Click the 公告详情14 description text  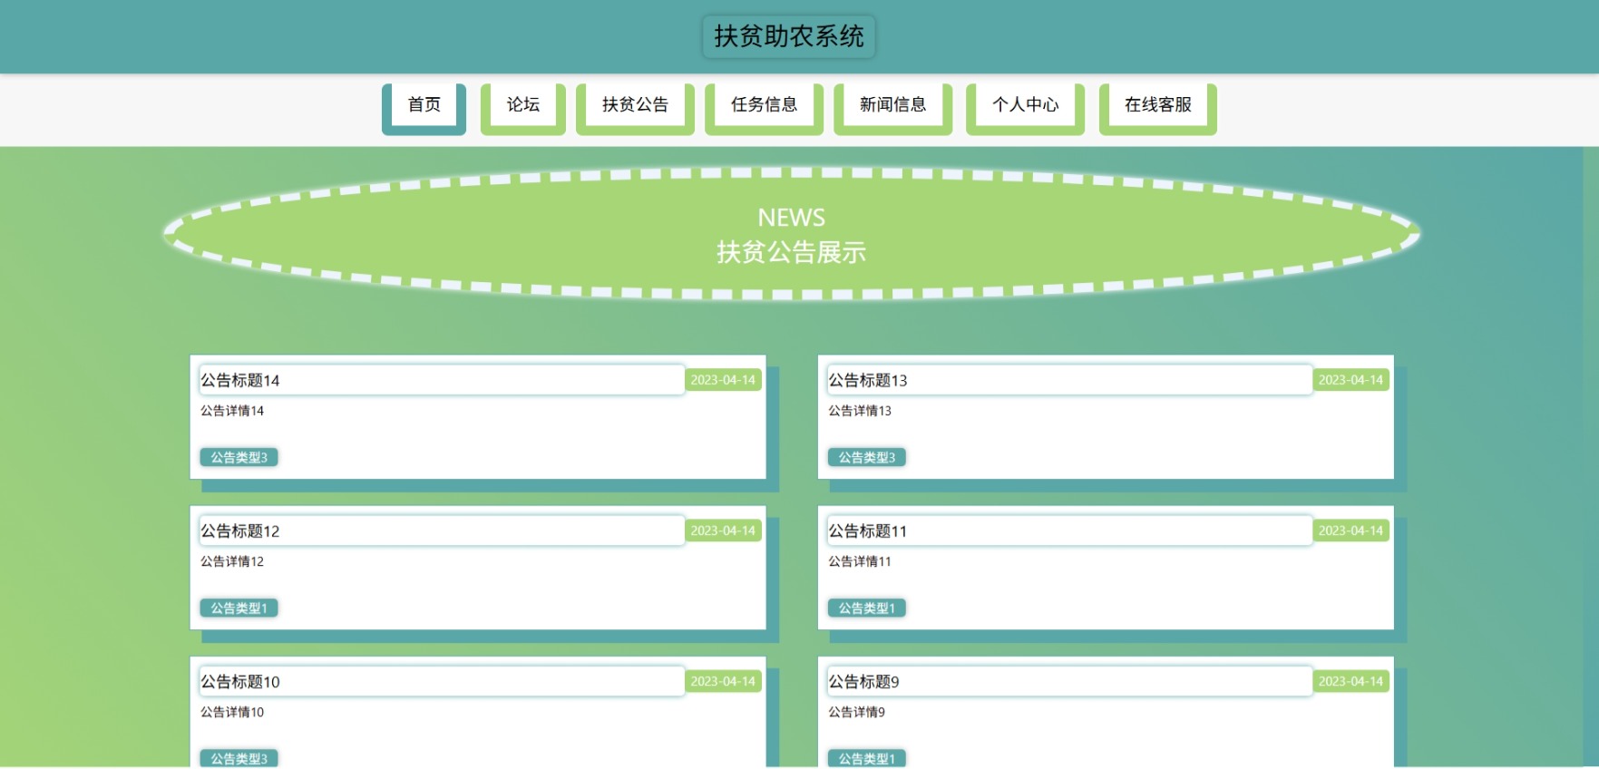[x=232, y=411]
